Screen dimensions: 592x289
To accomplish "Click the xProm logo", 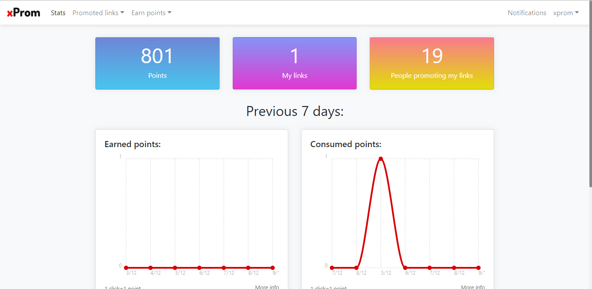I will [23, 13].
